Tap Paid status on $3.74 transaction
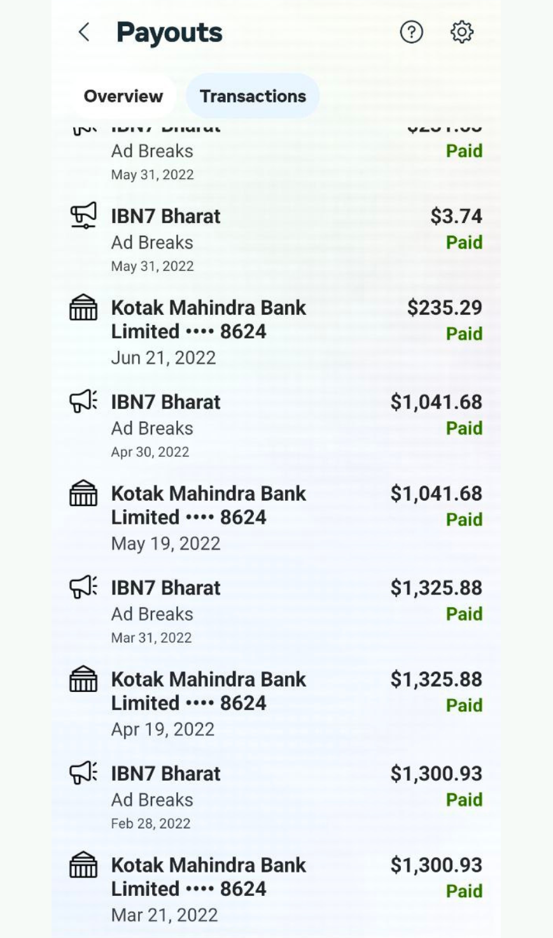The image size is (553, 938). pyautogui.click(x=464, y=243)
